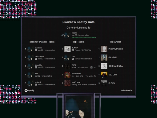Click God • 11th Dimension text
This screenshot has height=118, width=157.
[x=80, y=67]
